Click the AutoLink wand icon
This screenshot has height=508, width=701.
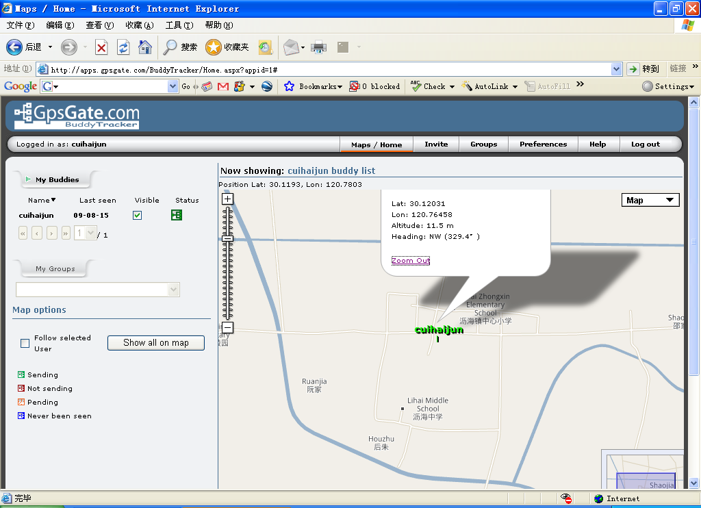(467, 86)
